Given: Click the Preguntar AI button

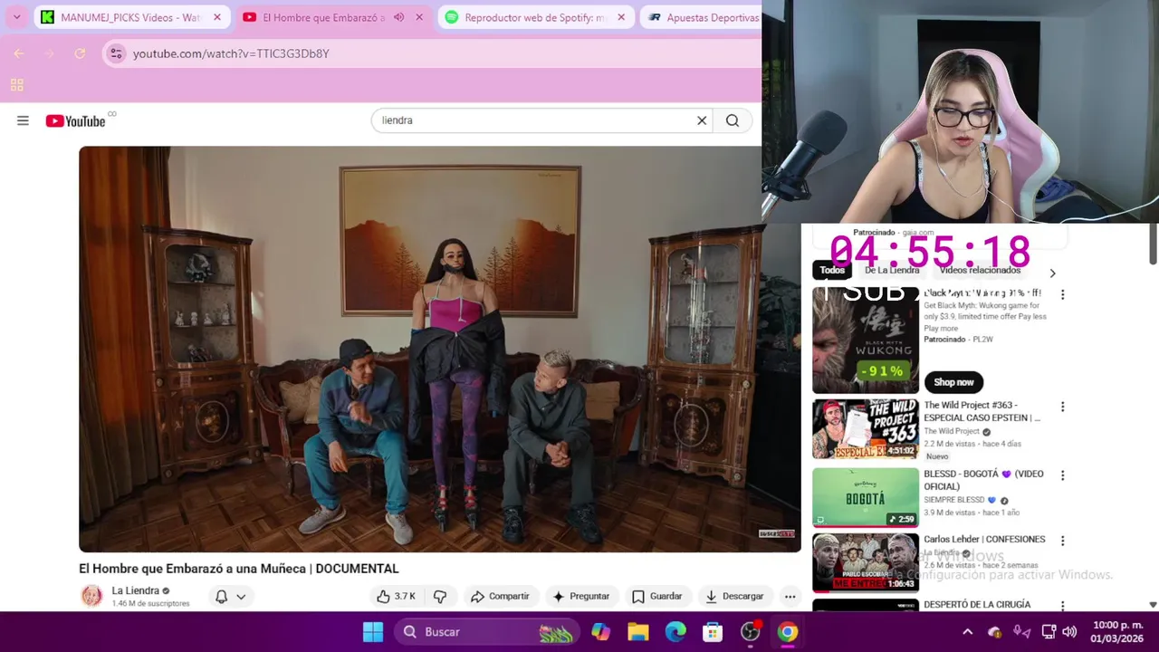Looking at the screenshot, I should point(580,596).
